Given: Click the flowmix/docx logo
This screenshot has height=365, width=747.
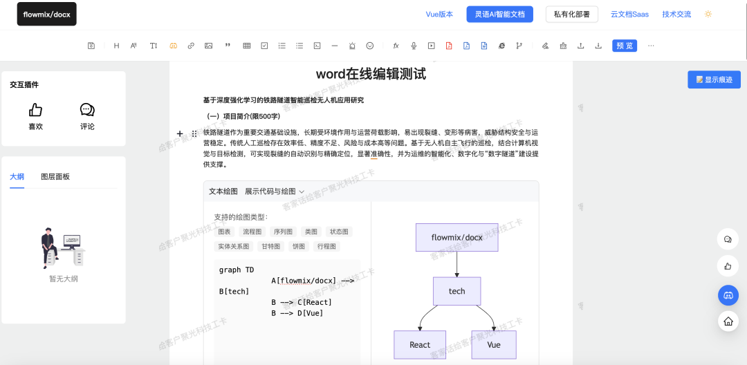Looking at the screenshot, I should click(x=47, y=15).
